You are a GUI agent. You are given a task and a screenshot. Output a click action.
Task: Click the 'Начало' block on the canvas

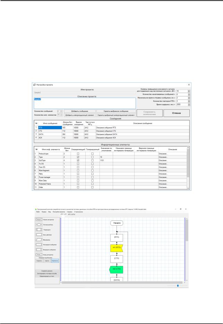click(x=117, y=223)
